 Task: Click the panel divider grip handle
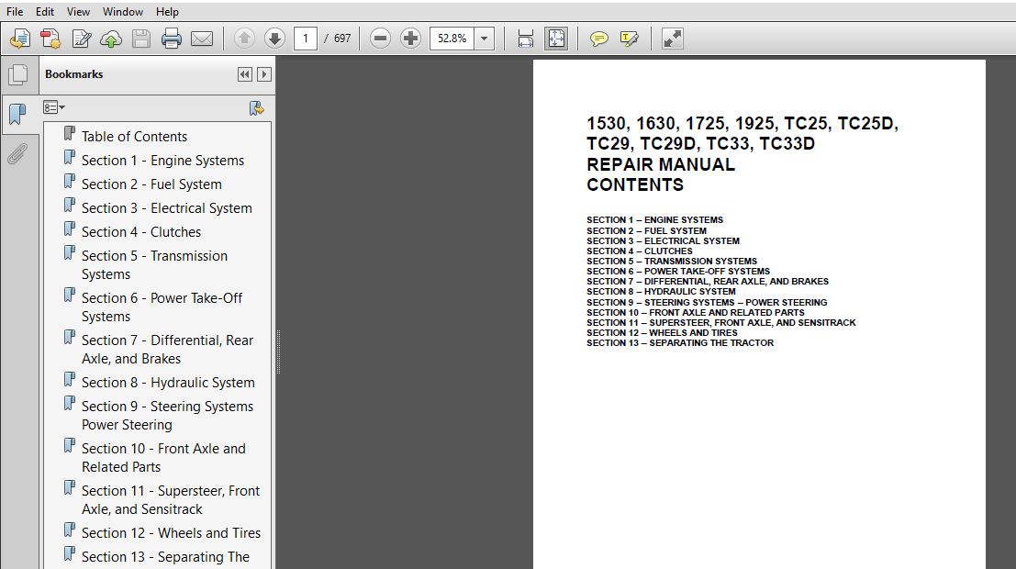(278, 351)
